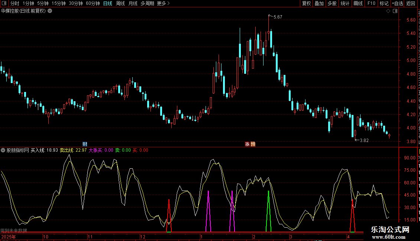Screen dimensions: 420x241
Task: Add stock to watchlist with +自选
Action: tap(397, 3)
